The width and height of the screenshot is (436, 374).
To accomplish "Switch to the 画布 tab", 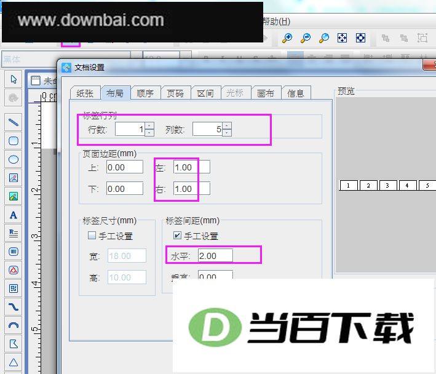I will (266, 93).
